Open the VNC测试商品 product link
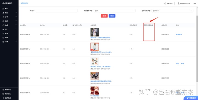Viewport: 198px width, 100px height. point(95,96)
